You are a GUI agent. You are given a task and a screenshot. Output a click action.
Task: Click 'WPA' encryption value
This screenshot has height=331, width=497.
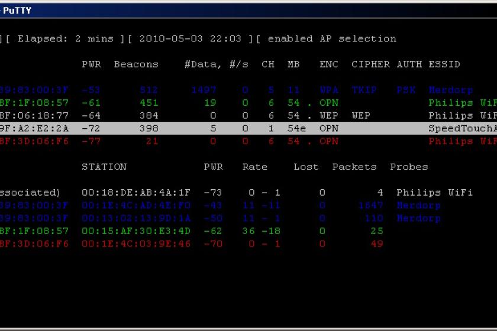tap(329, 90)
